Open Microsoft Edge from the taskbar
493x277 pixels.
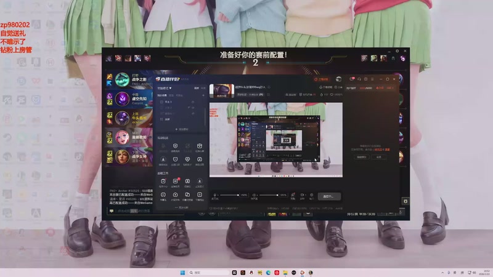click(x=268, y=273)
